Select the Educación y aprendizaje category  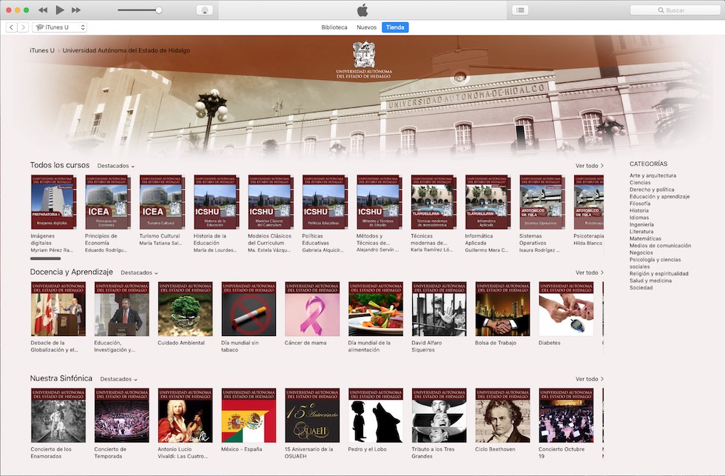(x=659, y=196)
